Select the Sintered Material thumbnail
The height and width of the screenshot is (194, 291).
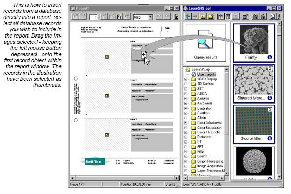pyautogui.click(x=254, y=83)
